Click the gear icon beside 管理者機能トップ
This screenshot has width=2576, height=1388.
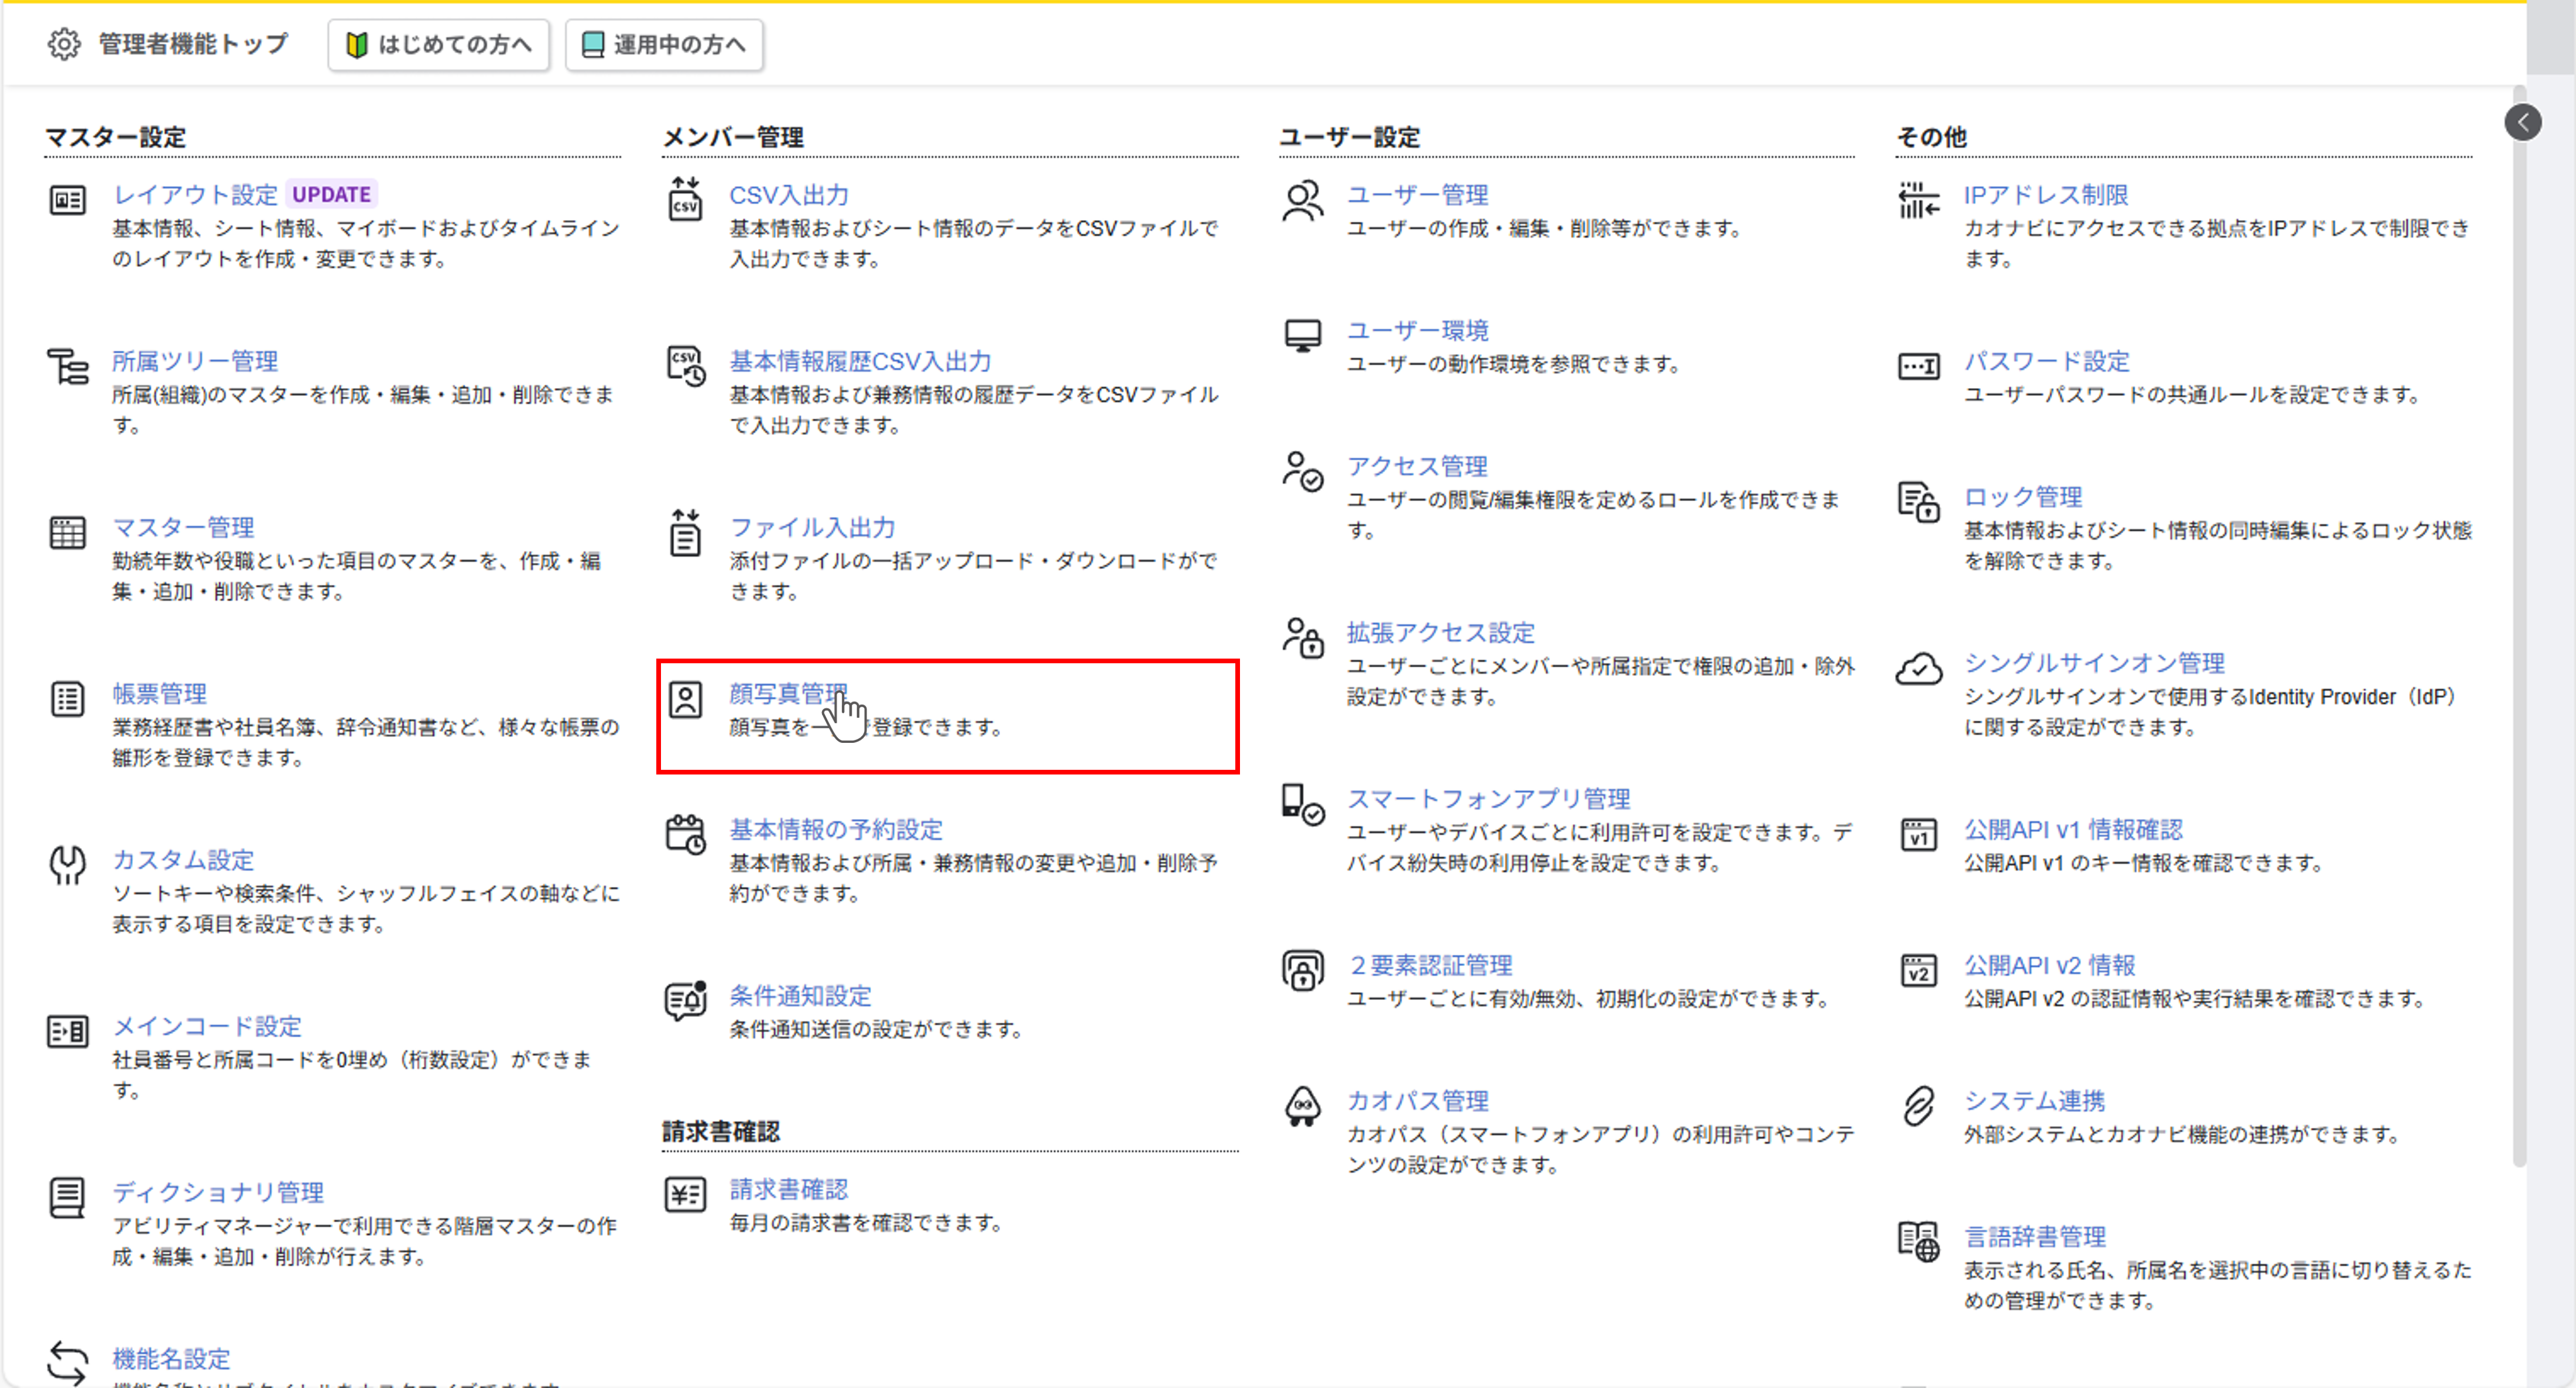coord(64,44)
